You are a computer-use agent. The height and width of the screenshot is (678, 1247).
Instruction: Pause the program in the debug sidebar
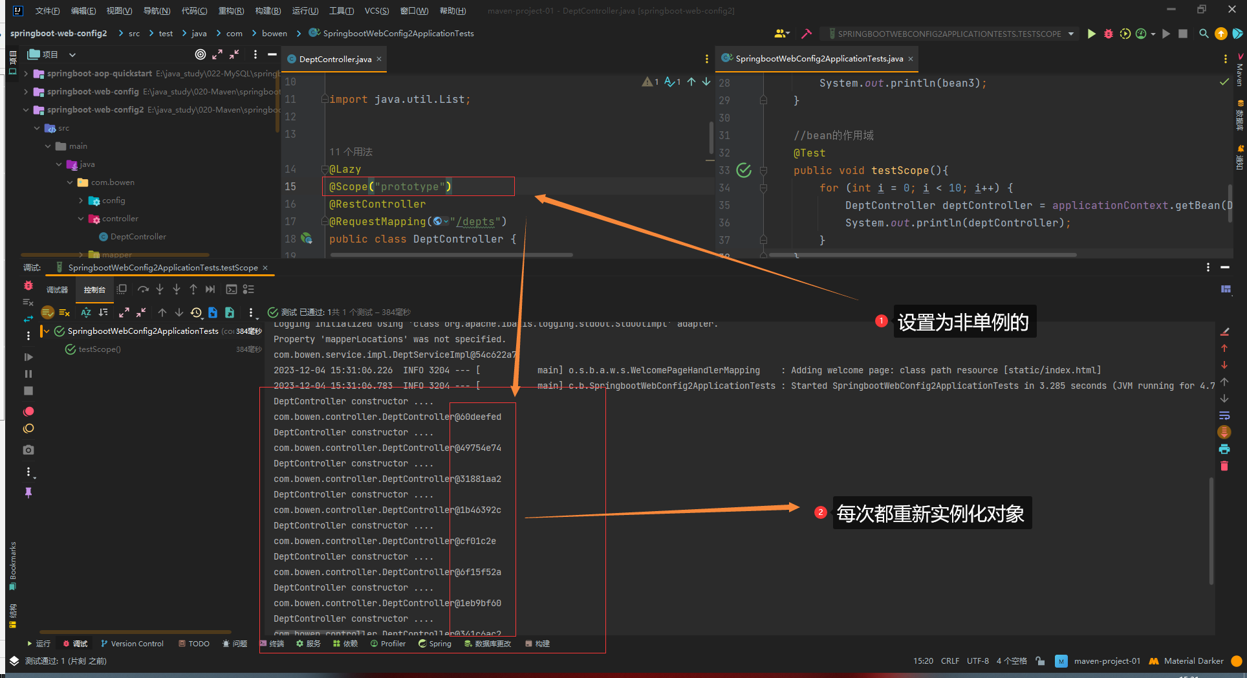[x=28, y=374]
